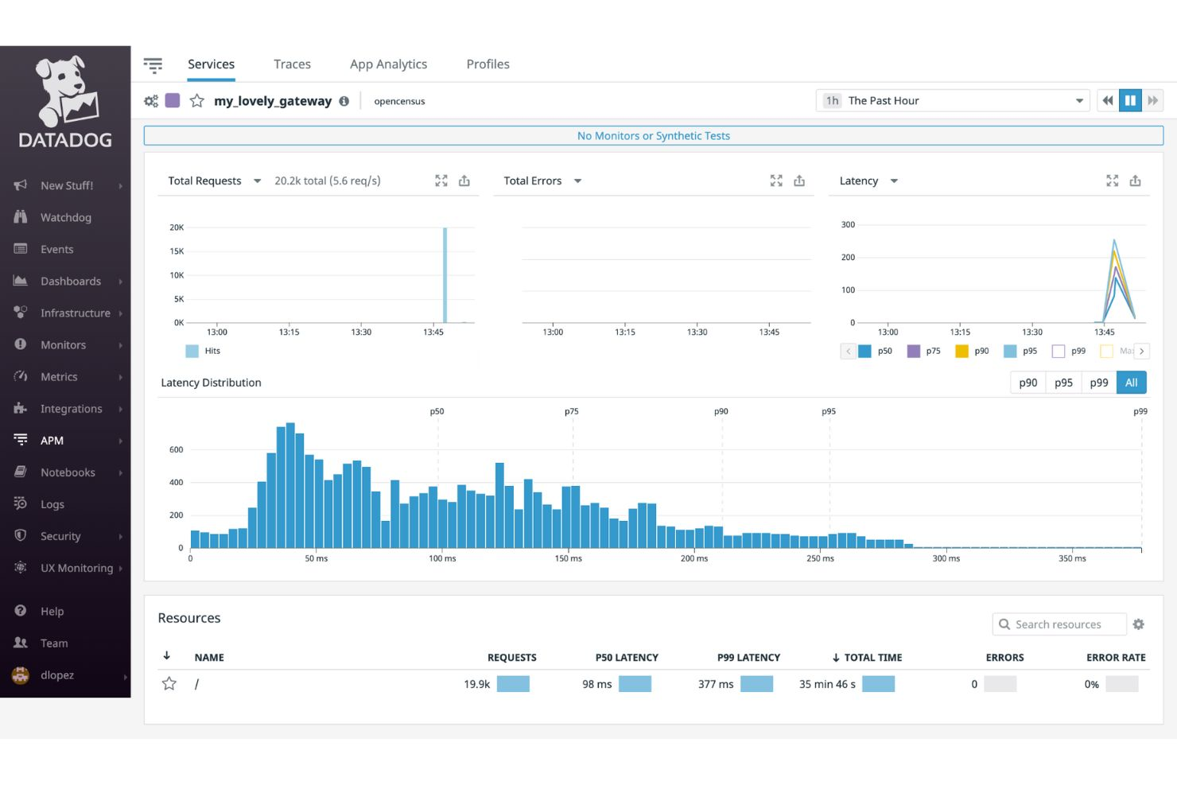Open Watchdog in sidebar

[65, 217]
